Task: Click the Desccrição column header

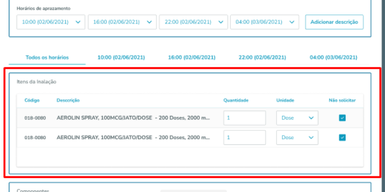Action: 68,100
